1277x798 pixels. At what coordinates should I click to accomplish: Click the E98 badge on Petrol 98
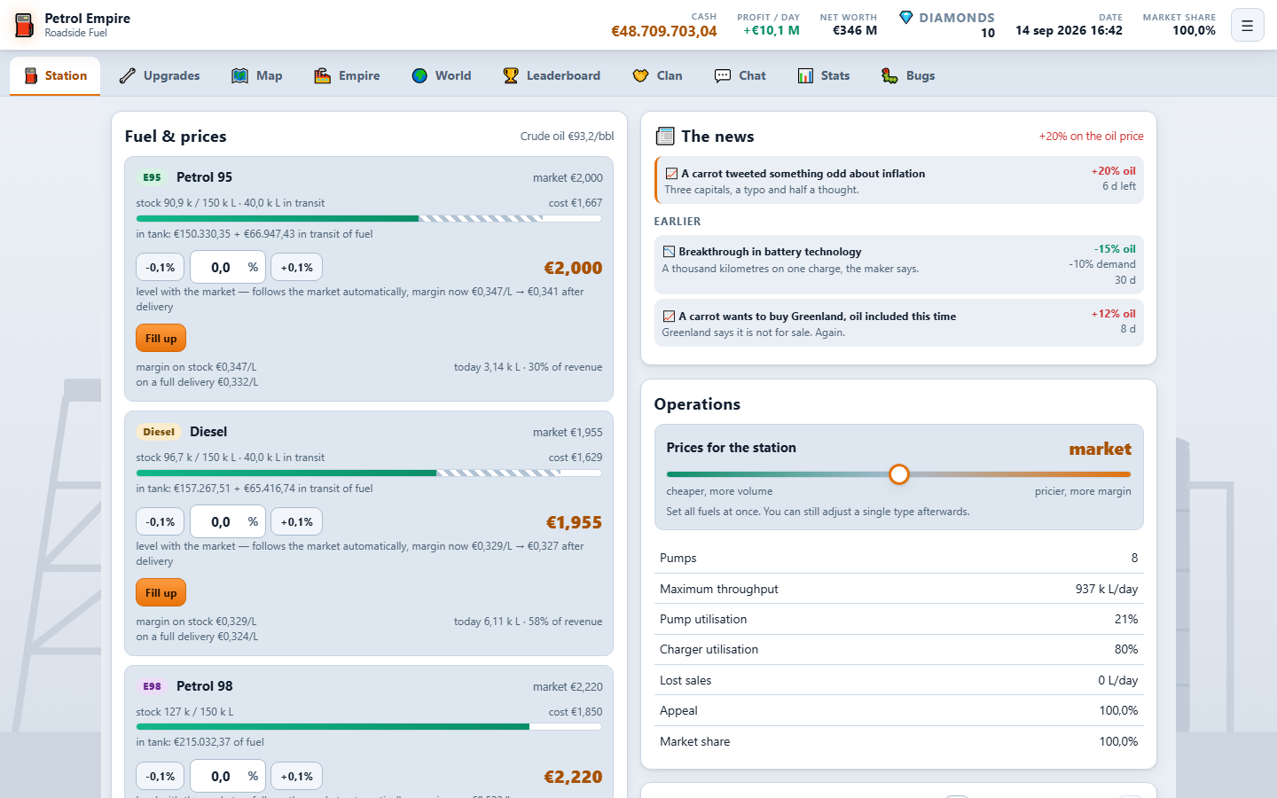click(x=152, y=686)
